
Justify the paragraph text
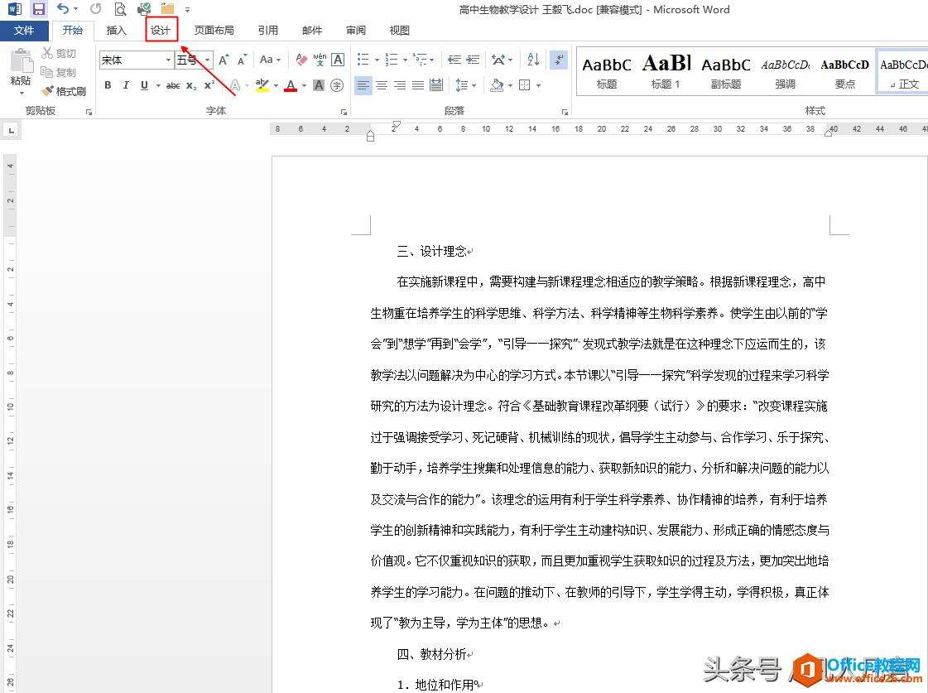418,86
